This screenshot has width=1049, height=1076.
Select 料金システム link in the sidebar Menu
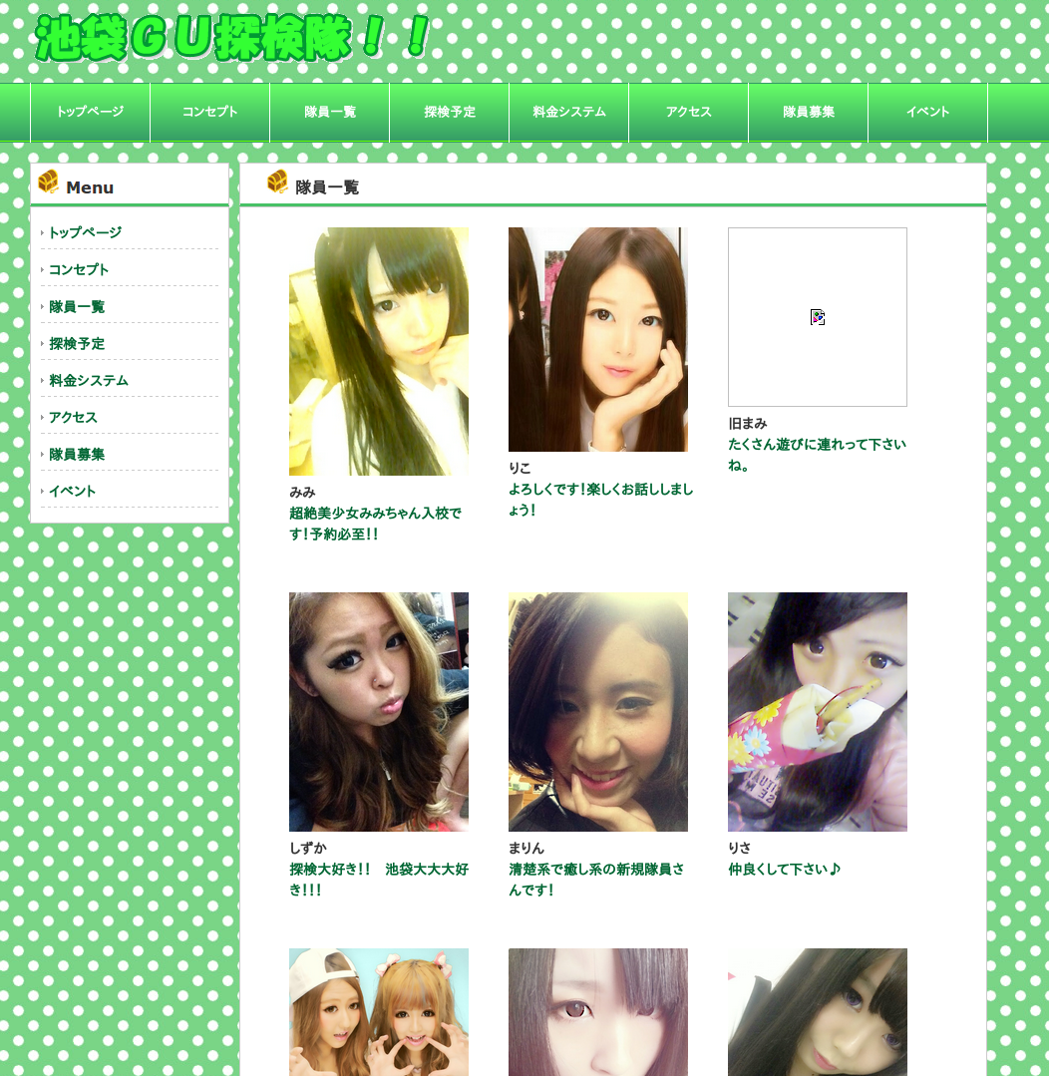pos(88,380)
